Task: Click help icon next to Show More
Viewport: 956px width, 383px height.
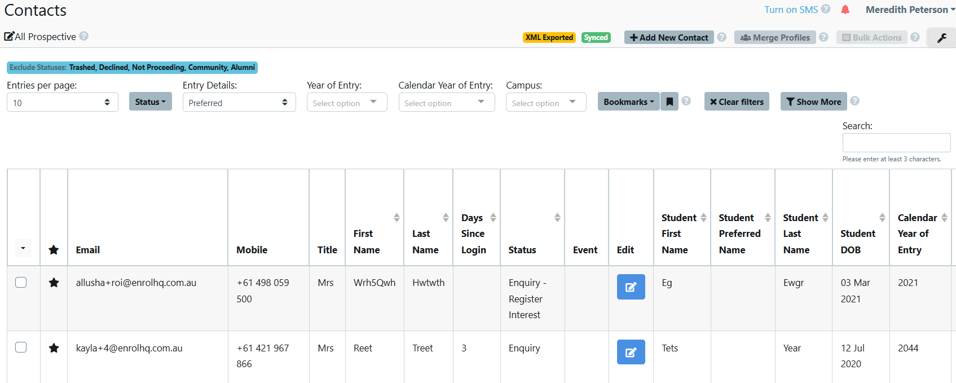Action: pos(854,101)
